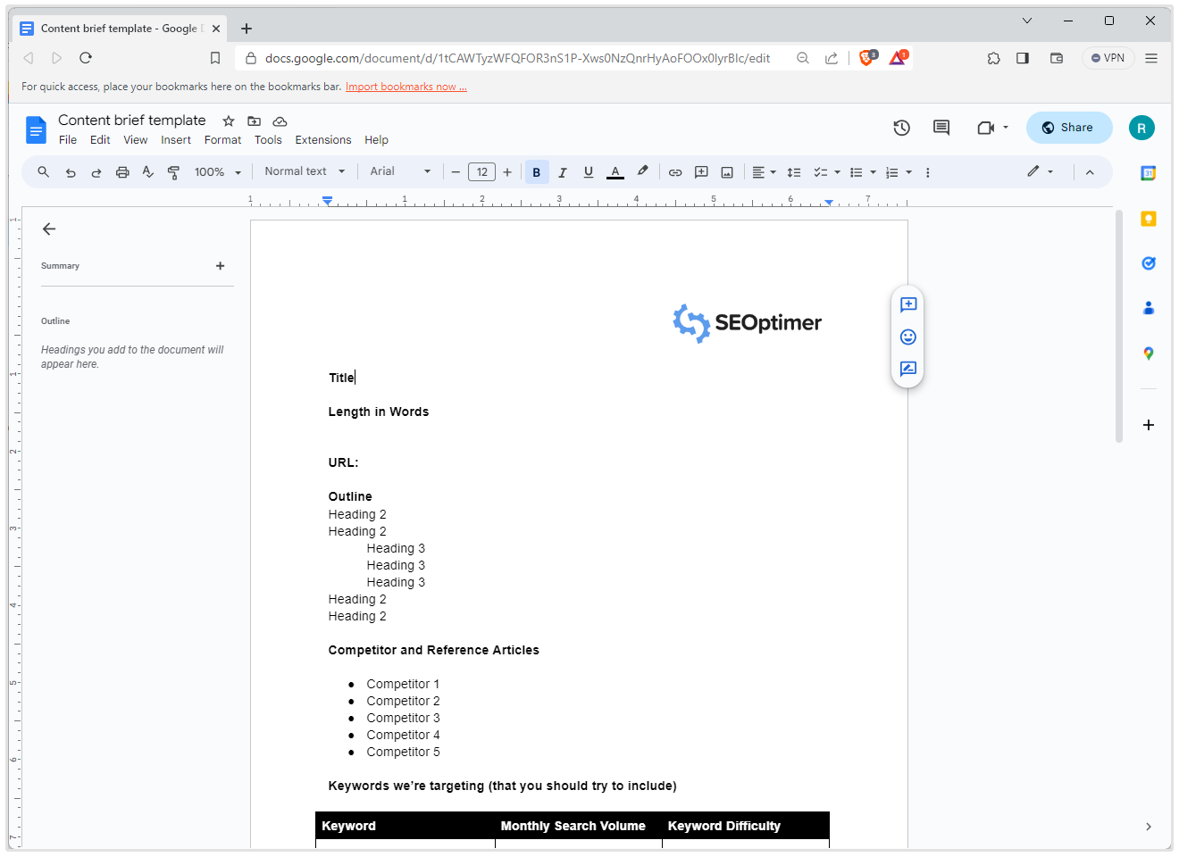Click the Insert image icon in toolbar
The width and height of the screenshot is (1179, 857).
tap(727, 171)
